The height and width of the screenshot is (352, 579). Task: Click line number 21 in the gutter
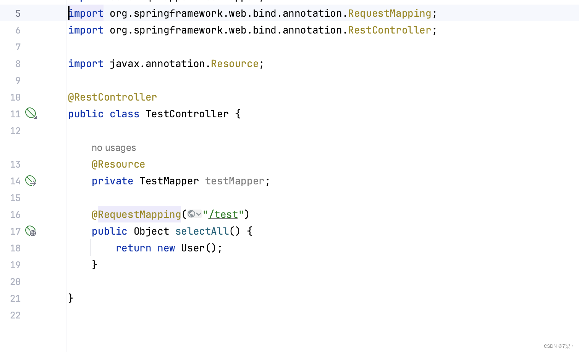tap(15, 299)
